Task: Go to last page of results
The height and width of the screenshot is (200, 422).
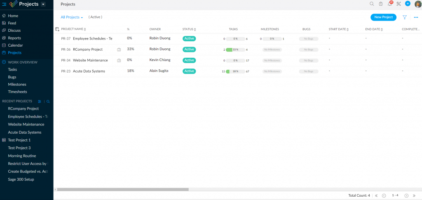Action: (x=414, y=196)
